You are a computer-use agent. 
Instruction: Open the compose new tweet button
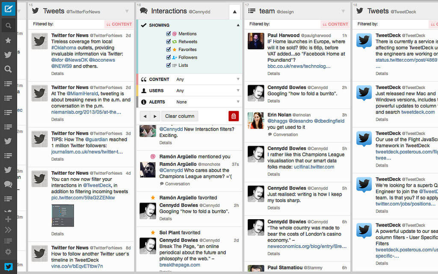pos(9,9)
